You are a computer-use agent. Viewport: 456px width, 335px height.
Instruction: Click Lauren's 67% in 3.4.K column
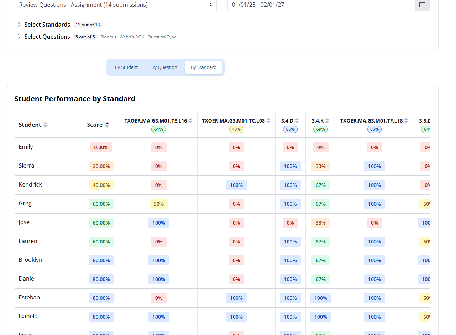pos(321,242)
